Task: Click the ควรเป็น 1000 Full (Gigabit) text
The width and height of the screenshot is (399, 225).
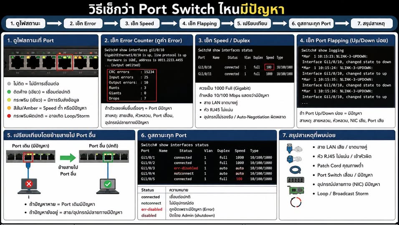Action: click(x=225, y=88)
